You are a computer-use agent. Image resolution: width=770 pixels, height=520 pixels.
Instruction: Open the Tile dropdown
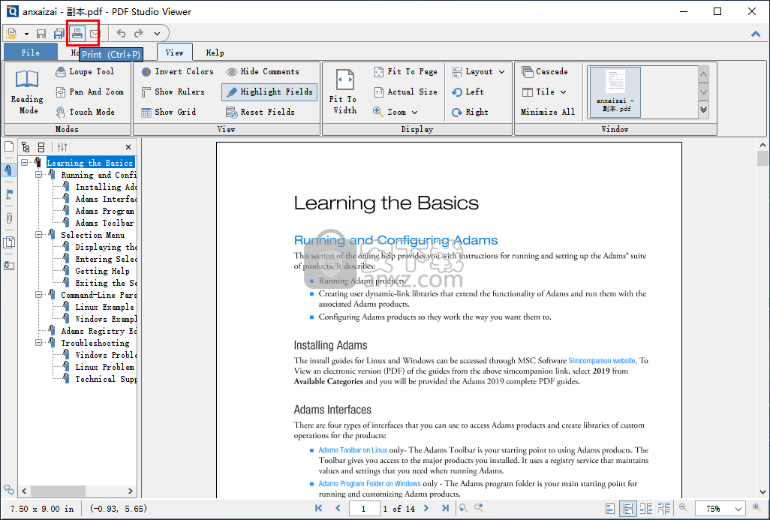pos(544,92)
